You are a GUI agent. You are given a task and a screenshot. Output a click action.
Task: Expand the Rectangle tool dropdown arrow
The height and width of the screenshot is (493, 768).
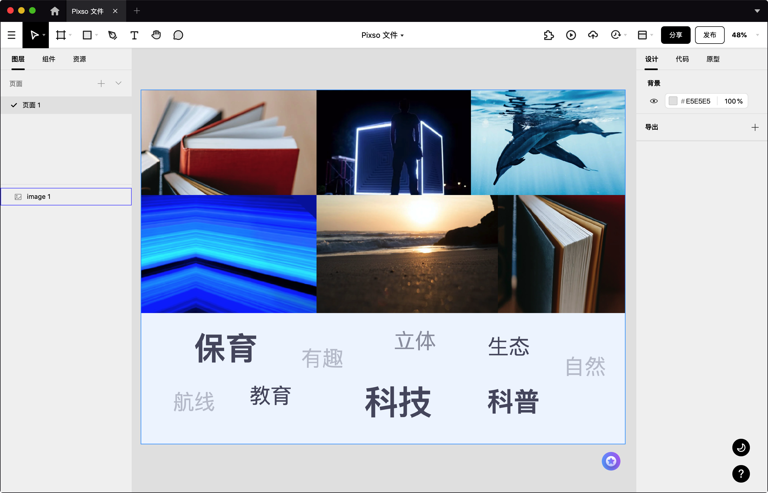pyautogui.click(x=97, y=35)
